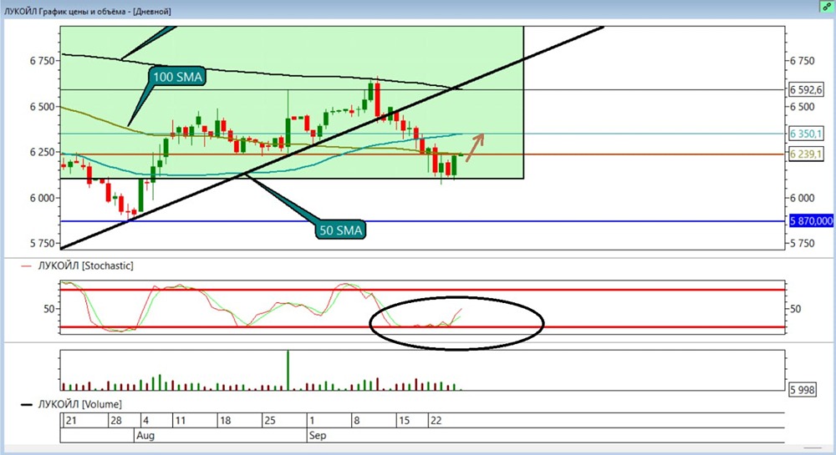This screenshot has height=455, width=836.
Task: Click the 'ЛУКОЙЛ [Volume]' indicator legend
Action: pos(71,404)
